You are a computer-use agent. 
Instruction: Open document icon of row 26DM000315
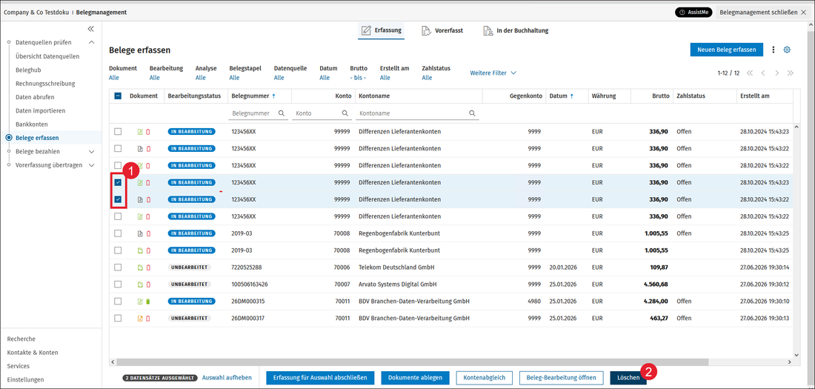140,301
